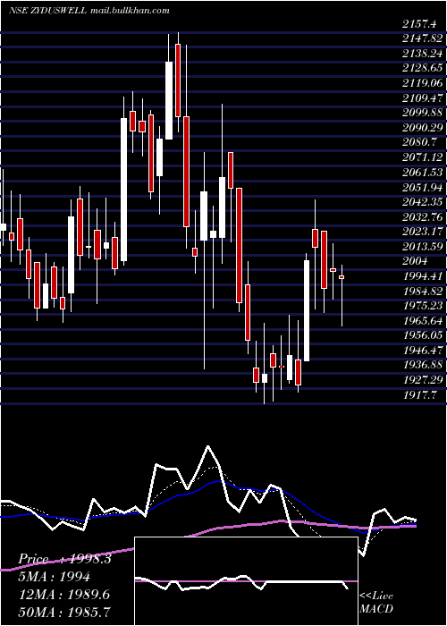Select the 2090.29 price axis label

point(422,127)
